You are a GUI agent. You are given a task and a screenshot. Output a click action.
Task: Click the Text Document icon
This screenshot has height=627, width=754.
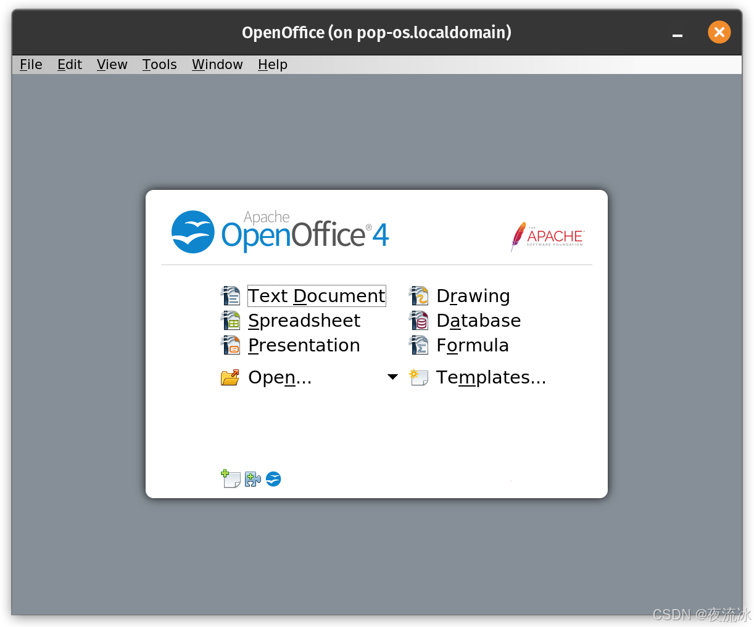coord(231,296)
